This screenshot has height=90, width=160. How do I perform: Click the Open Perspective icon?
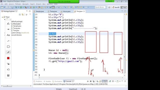[109, 7]
